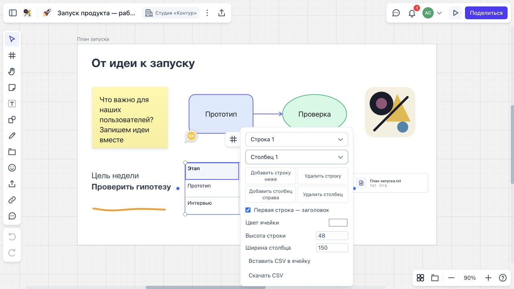This screenshot has height=289, width=514.
Task: Click Удалить столбец button
Action: 323,194
